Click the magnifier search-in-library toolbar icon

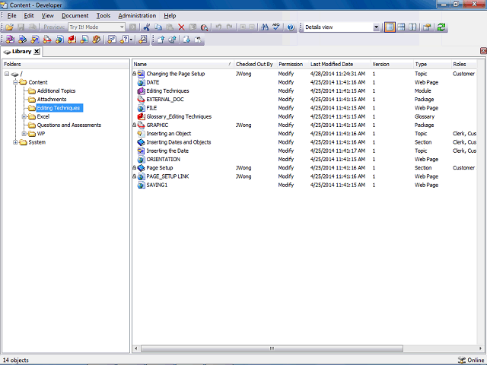[x=204, y=27]
